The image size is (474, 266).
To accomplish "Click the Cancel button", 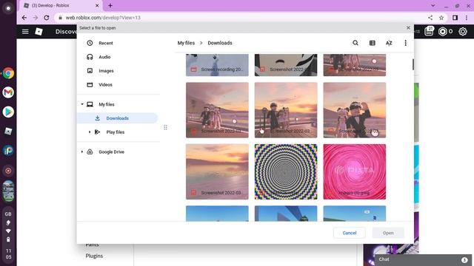I will tap(350, 233).
